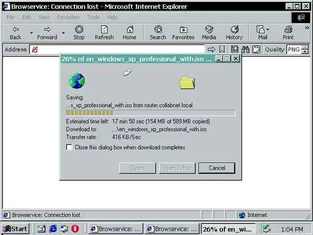313x235 pixels.
Task: Click the crossed-out page icon in Address field
Action: (x=35, y=49)
